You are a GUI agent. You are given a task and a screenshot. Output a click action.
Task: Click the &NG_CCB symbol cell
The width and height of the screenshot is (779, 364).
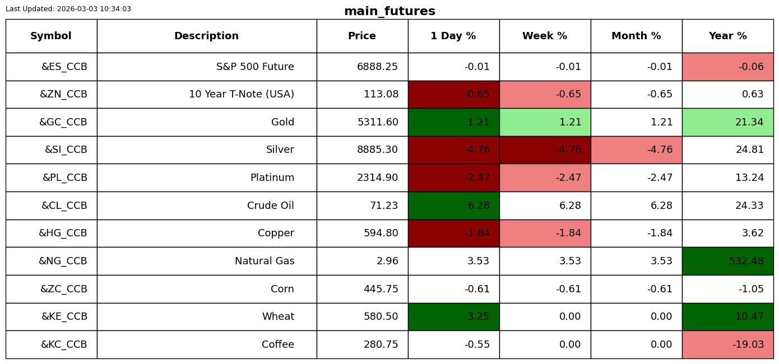tap(63, 262)
